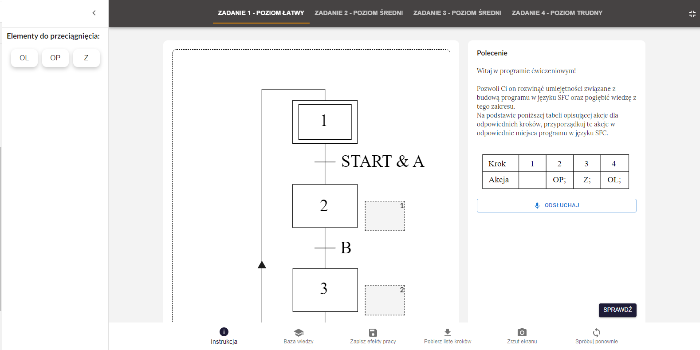Take a screenshot with Zrzut ekranu camera icon
The height and width of the screenshot is (350, 700).
click(x=522, y=332)
